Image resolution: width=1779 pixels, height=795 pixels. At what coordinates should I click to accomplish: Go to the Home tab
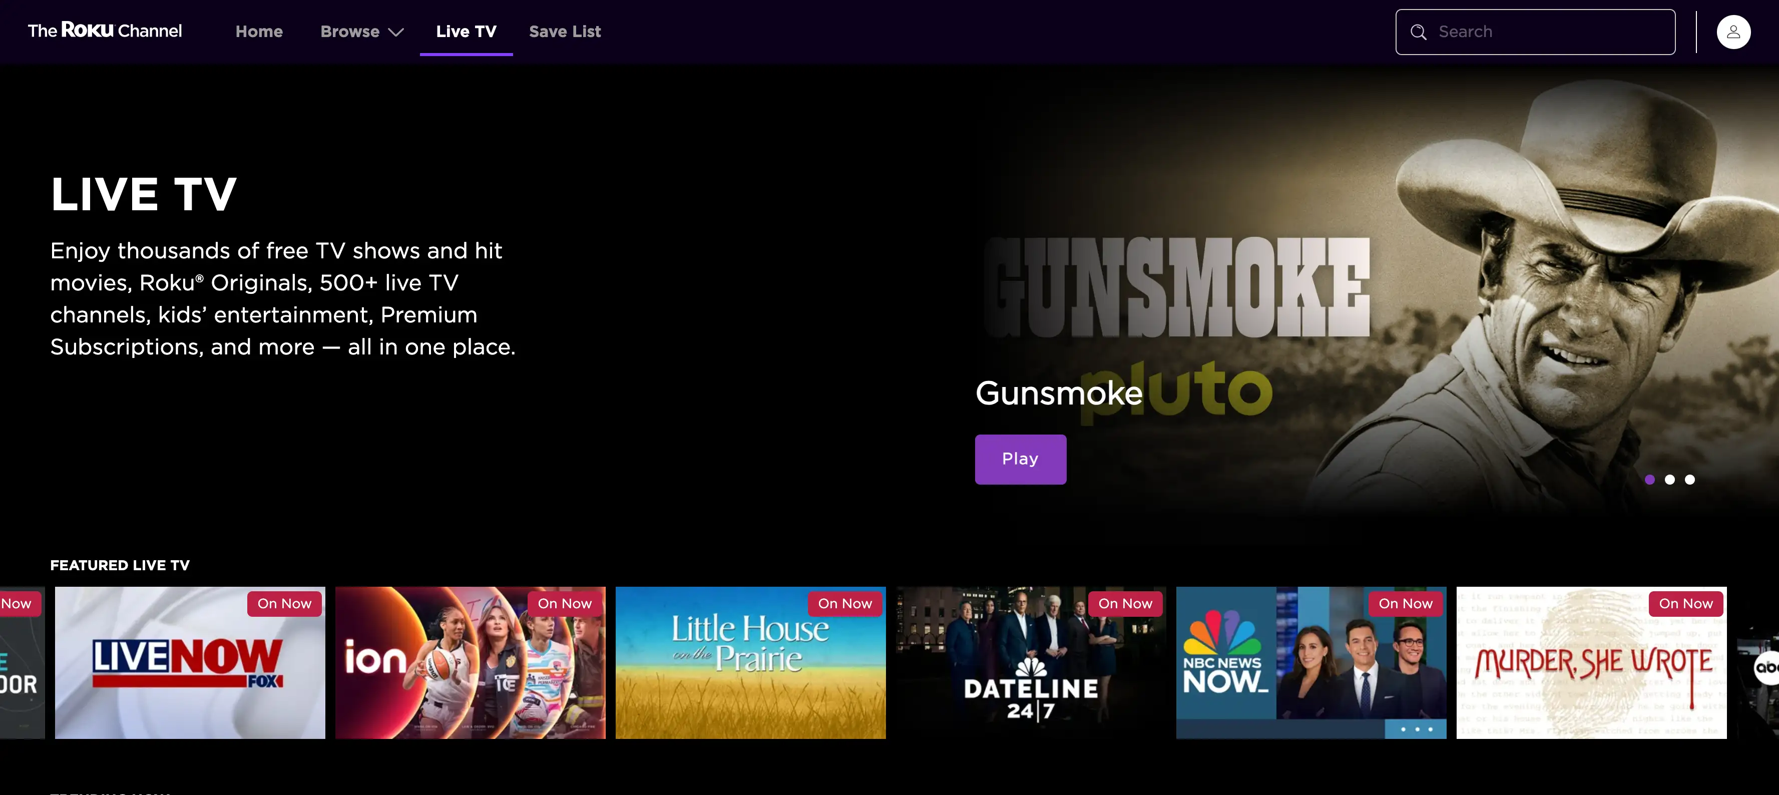pos(259,32)
